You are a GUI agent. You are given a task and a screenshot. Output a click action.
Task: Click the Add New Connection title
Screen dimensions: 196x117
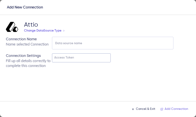tap(25, 7)
